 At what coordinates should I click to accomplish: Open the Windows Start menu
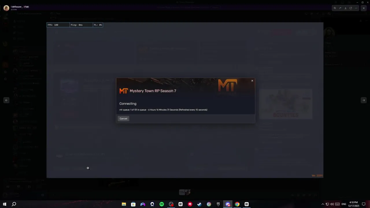(x=5, y=204)
